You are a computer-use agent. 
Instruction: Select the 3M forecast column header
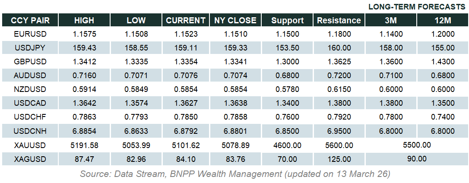[391, 20]
